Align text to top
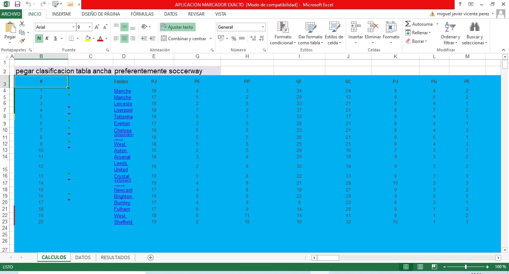Screen dimensions: 509x274 tap(116, 27)
